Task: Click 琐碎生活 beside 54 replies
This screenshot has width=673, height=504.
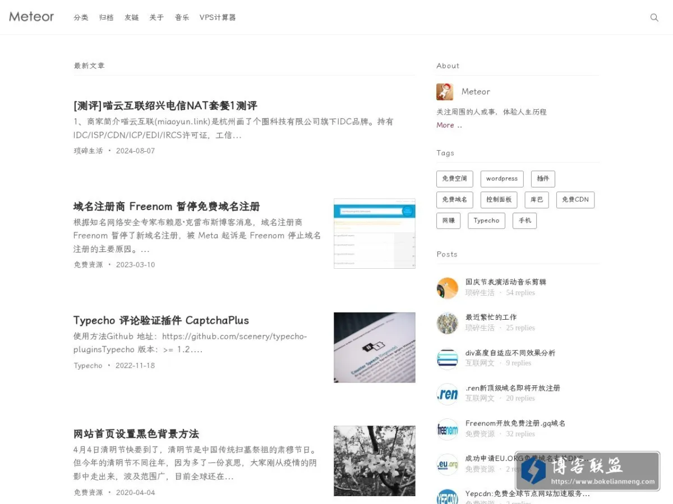Action: (x=480, y=292)
